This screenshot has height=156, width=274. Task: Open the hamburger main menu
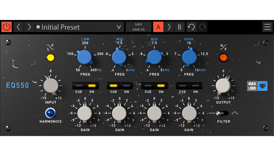(267, 27)
